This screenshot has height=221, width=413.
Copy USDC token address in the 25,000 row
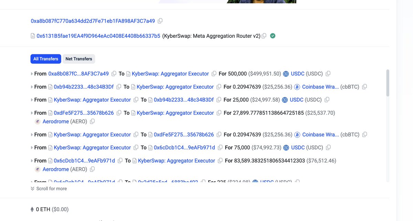327,100
